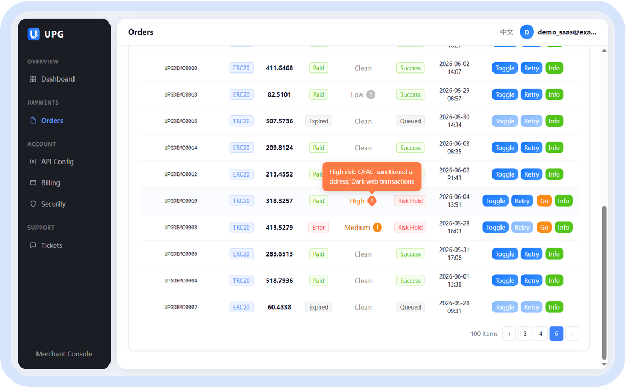Toggle order UPGDEMO0018

click(x=505, y=94)
